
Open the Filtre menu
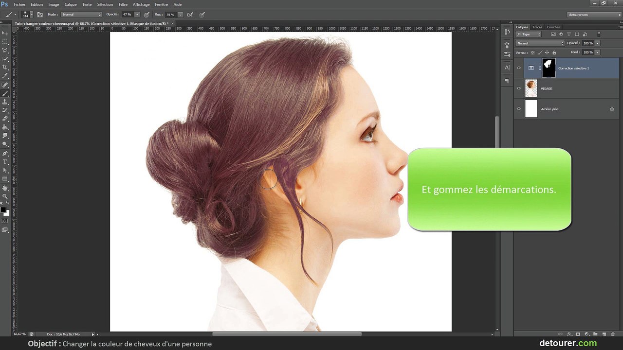(x=123, y=4)
